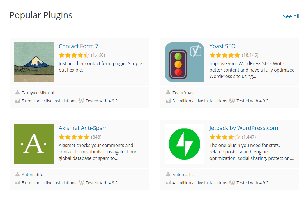Viewport: 304px width, 197px height.
Task: Click WordPress logo in Yoast tested-with line
Action: pos(232,101)
